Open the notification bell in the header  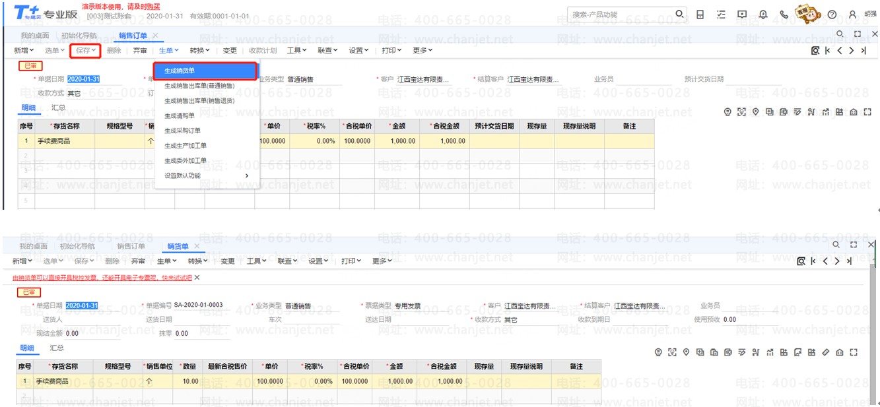pos(763,15)
